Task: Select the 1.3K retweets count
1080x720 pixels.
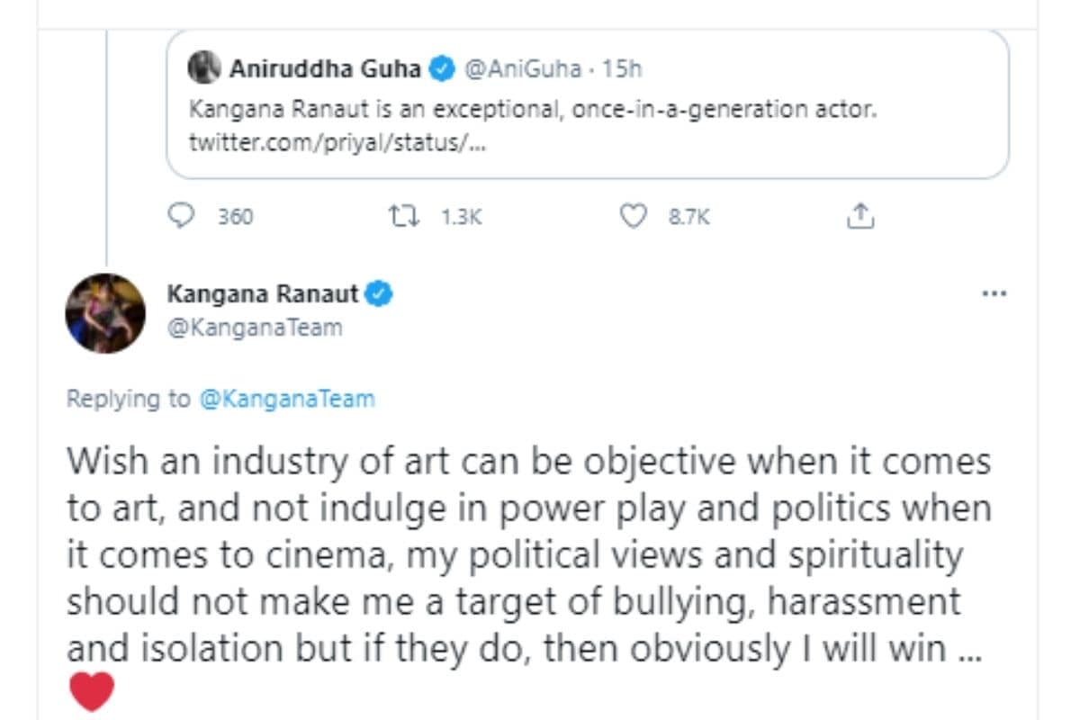Action: (x=462, y=217)
